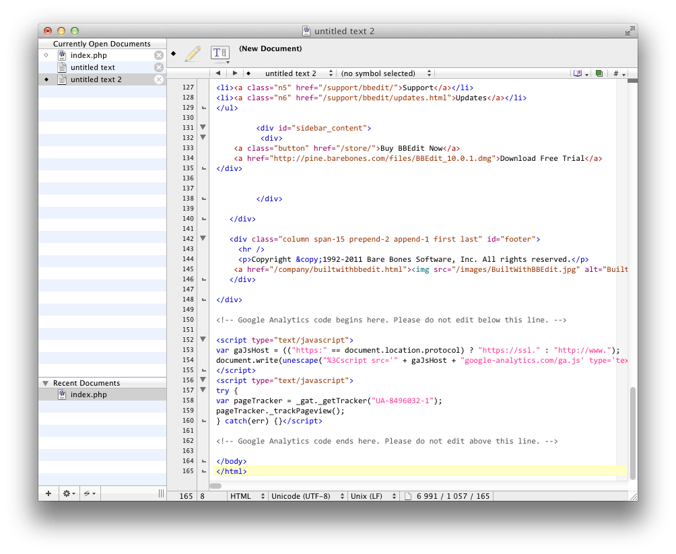Click the horizontal scrollbar thumb

(215, 486)
